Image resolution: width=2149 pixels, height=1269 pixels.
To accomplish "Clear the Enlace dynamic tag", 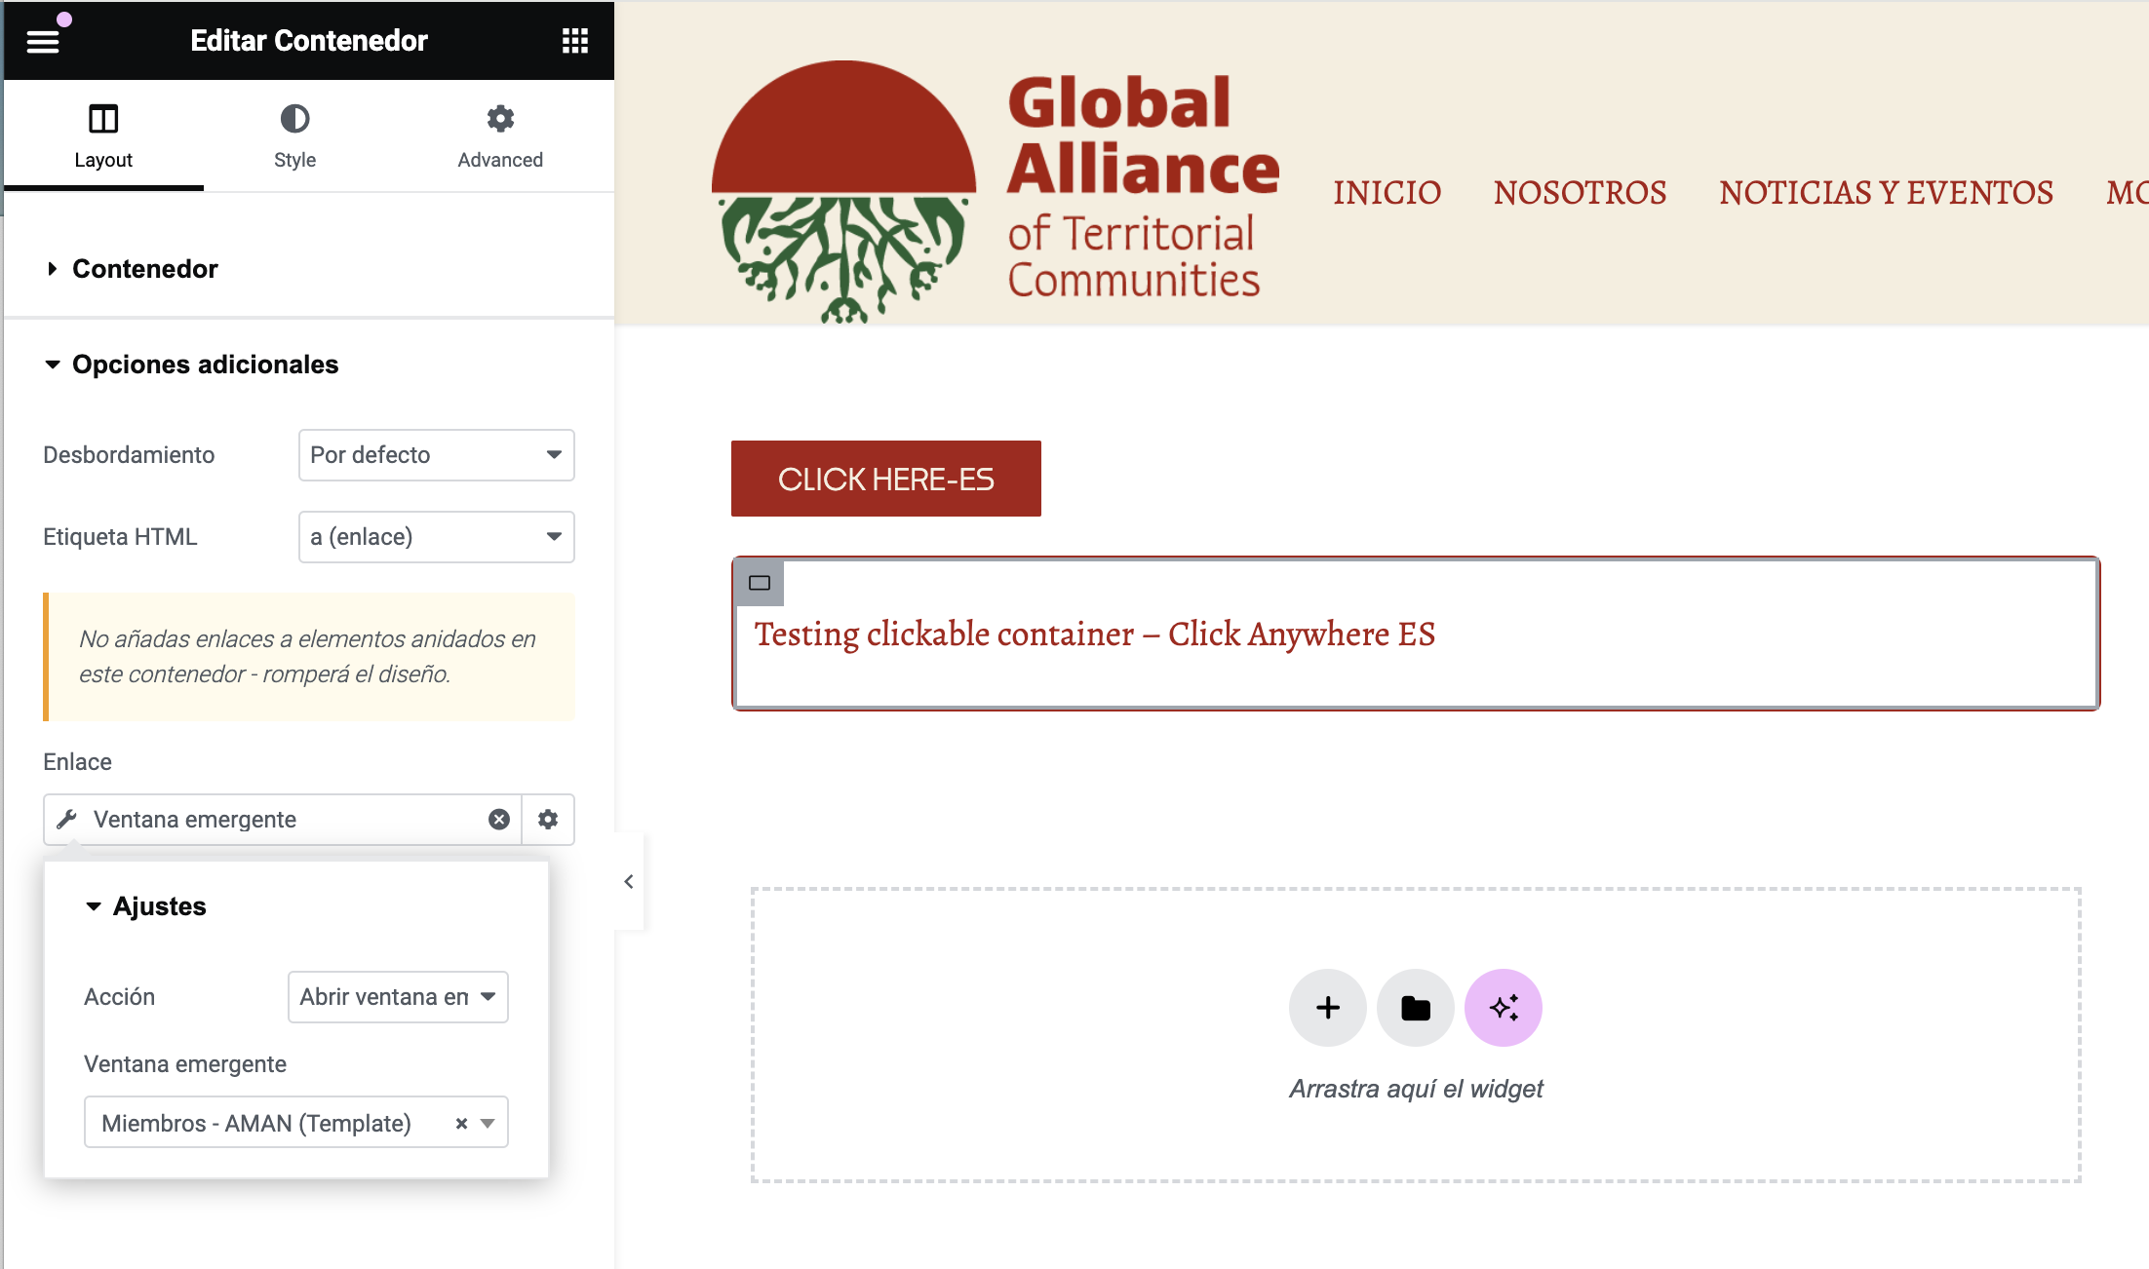I will point(499,820).
